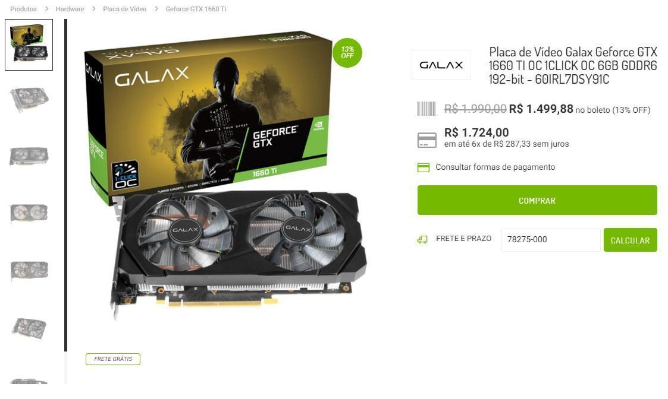Go to Produtos breadcrumb
This screenshot has height=399, width=668.
23,9
